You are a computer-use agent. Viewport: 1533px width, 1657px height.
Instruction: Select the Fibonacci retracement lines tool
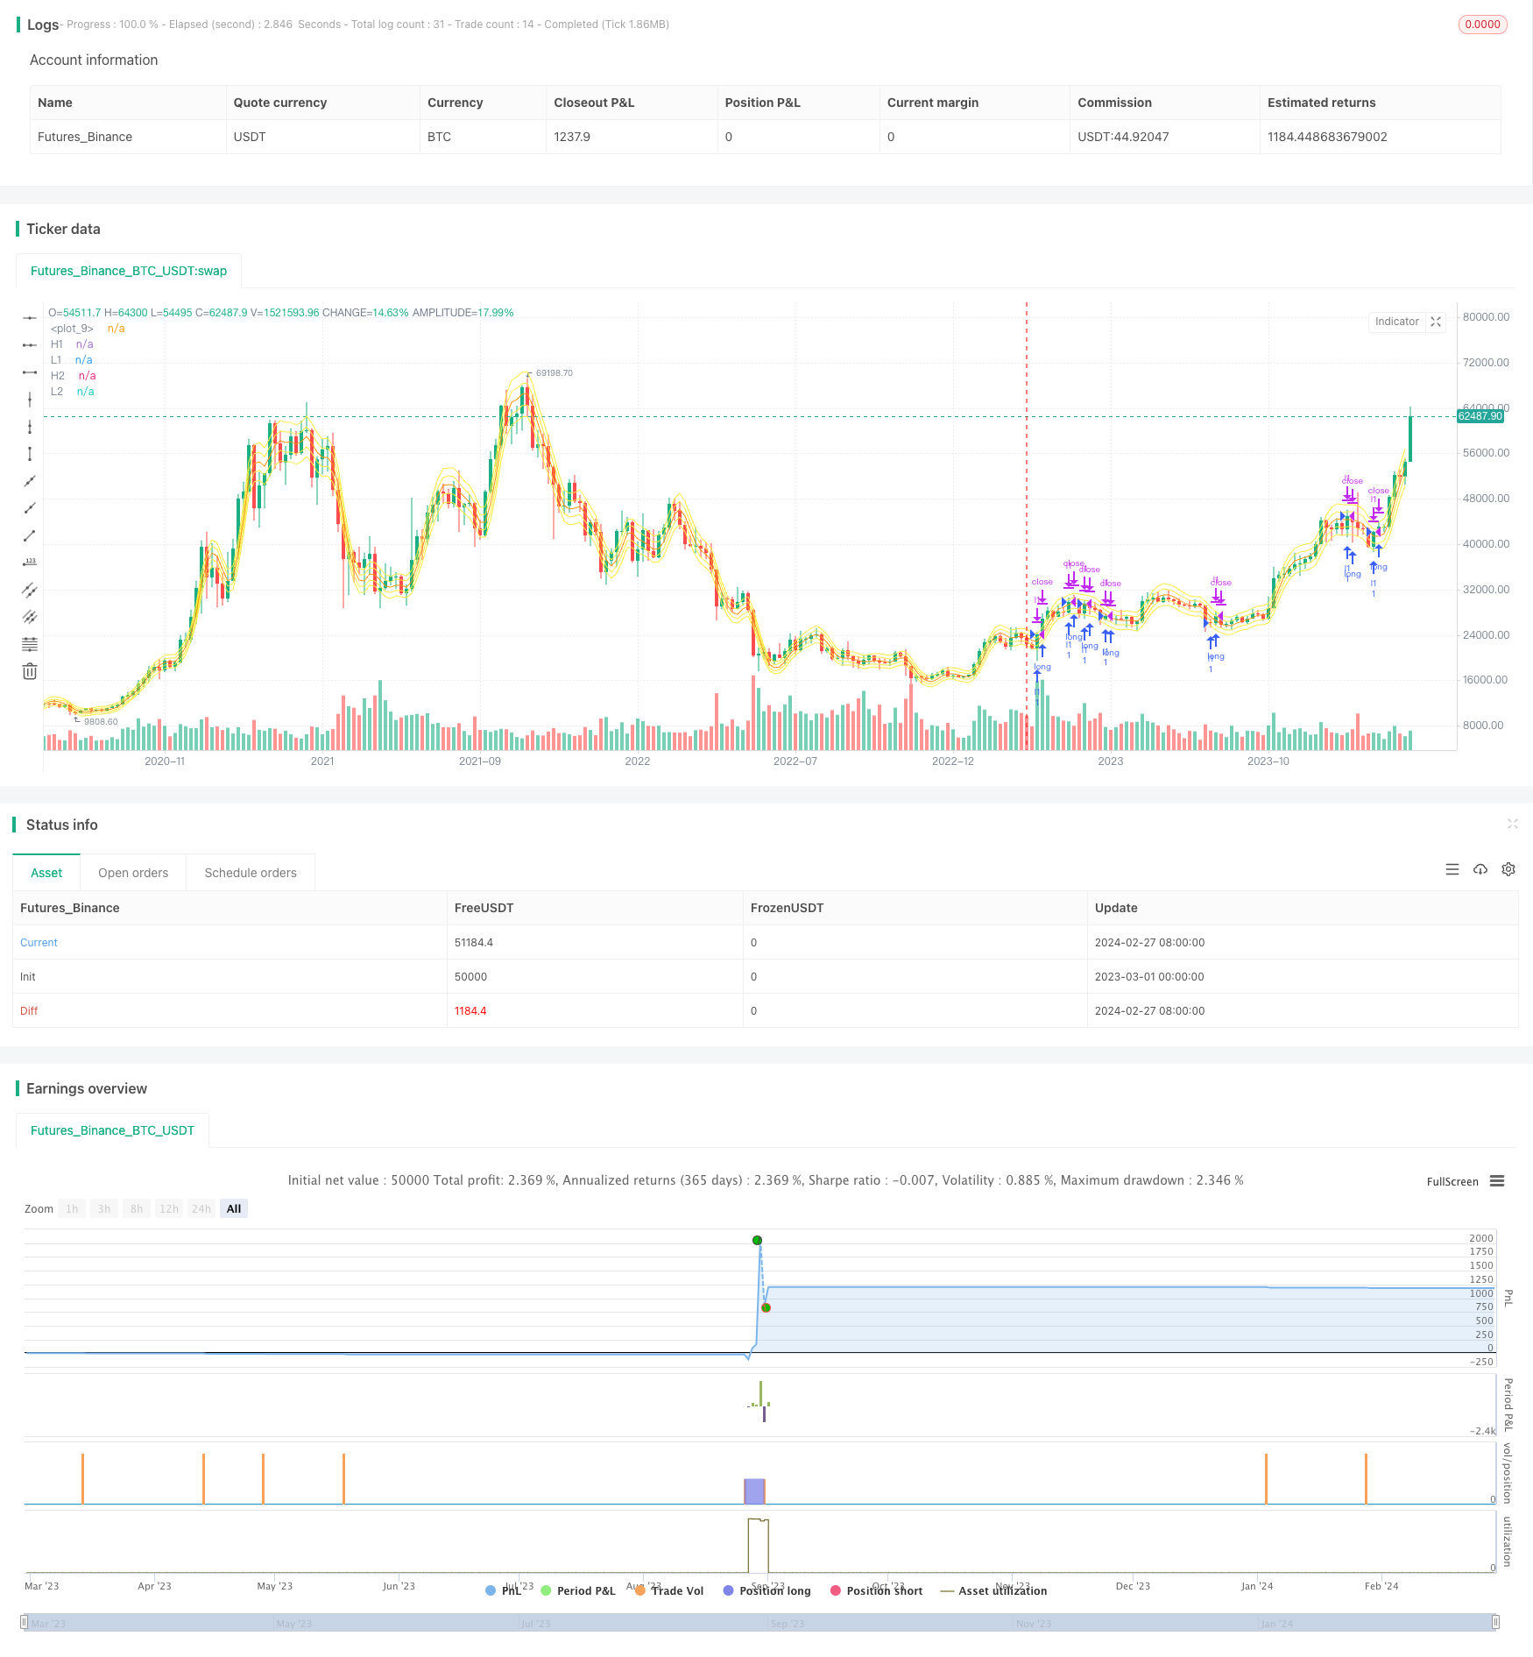pos(30,644)
